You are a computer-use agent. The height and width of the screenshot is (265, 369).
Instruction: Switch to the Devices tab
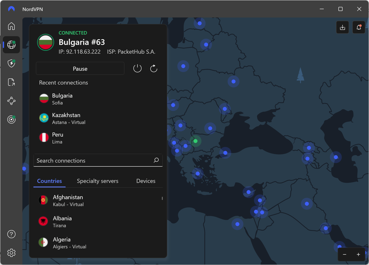tap(146, 181)
